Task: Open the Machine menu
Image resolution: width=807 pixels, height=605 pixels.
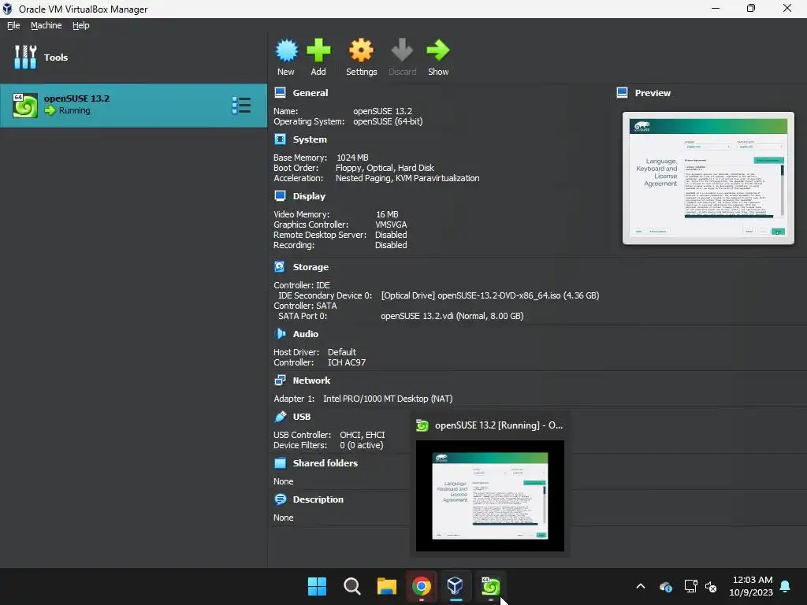Action: [x=46, y=25]
